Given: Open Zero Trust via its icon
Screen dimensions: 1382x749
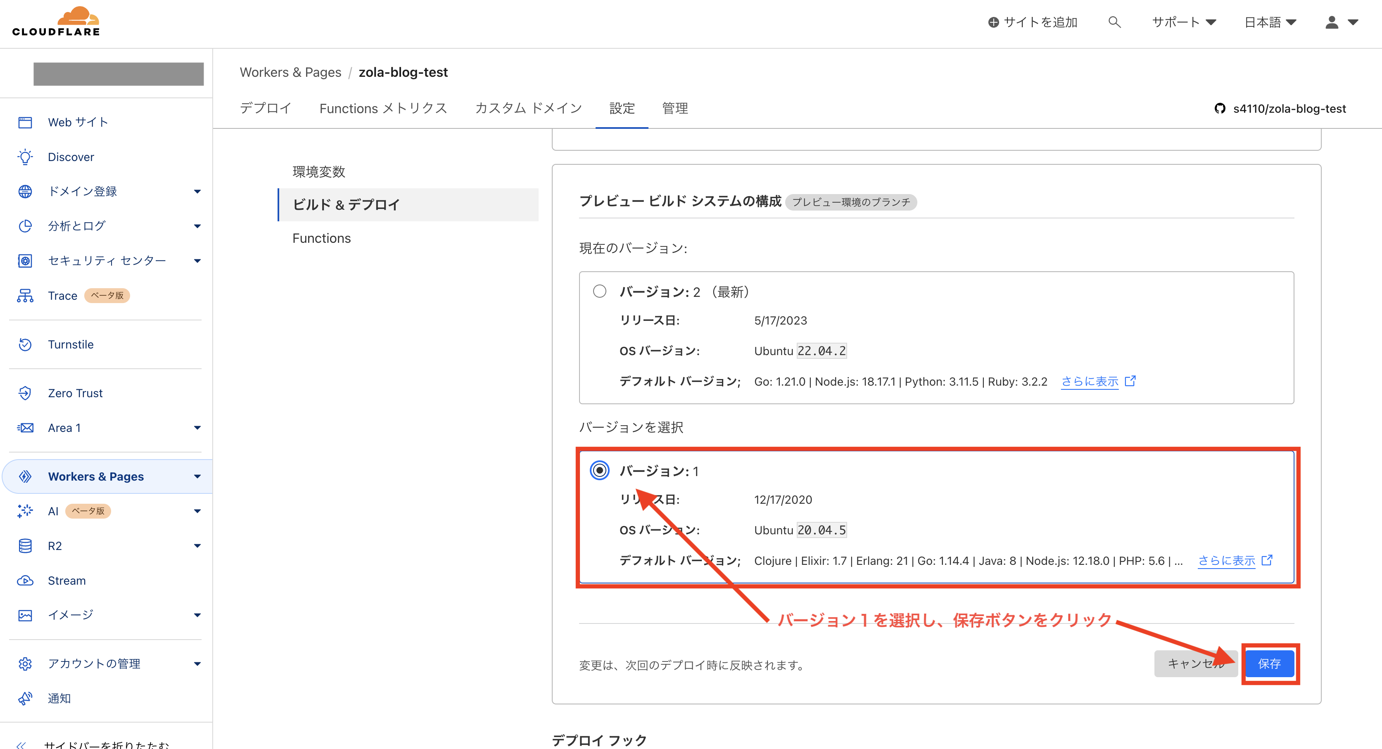Looking at the screenshot, I should point(25,393).
